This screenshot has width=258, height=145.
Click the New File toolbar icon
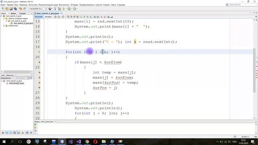click(3, 9)
